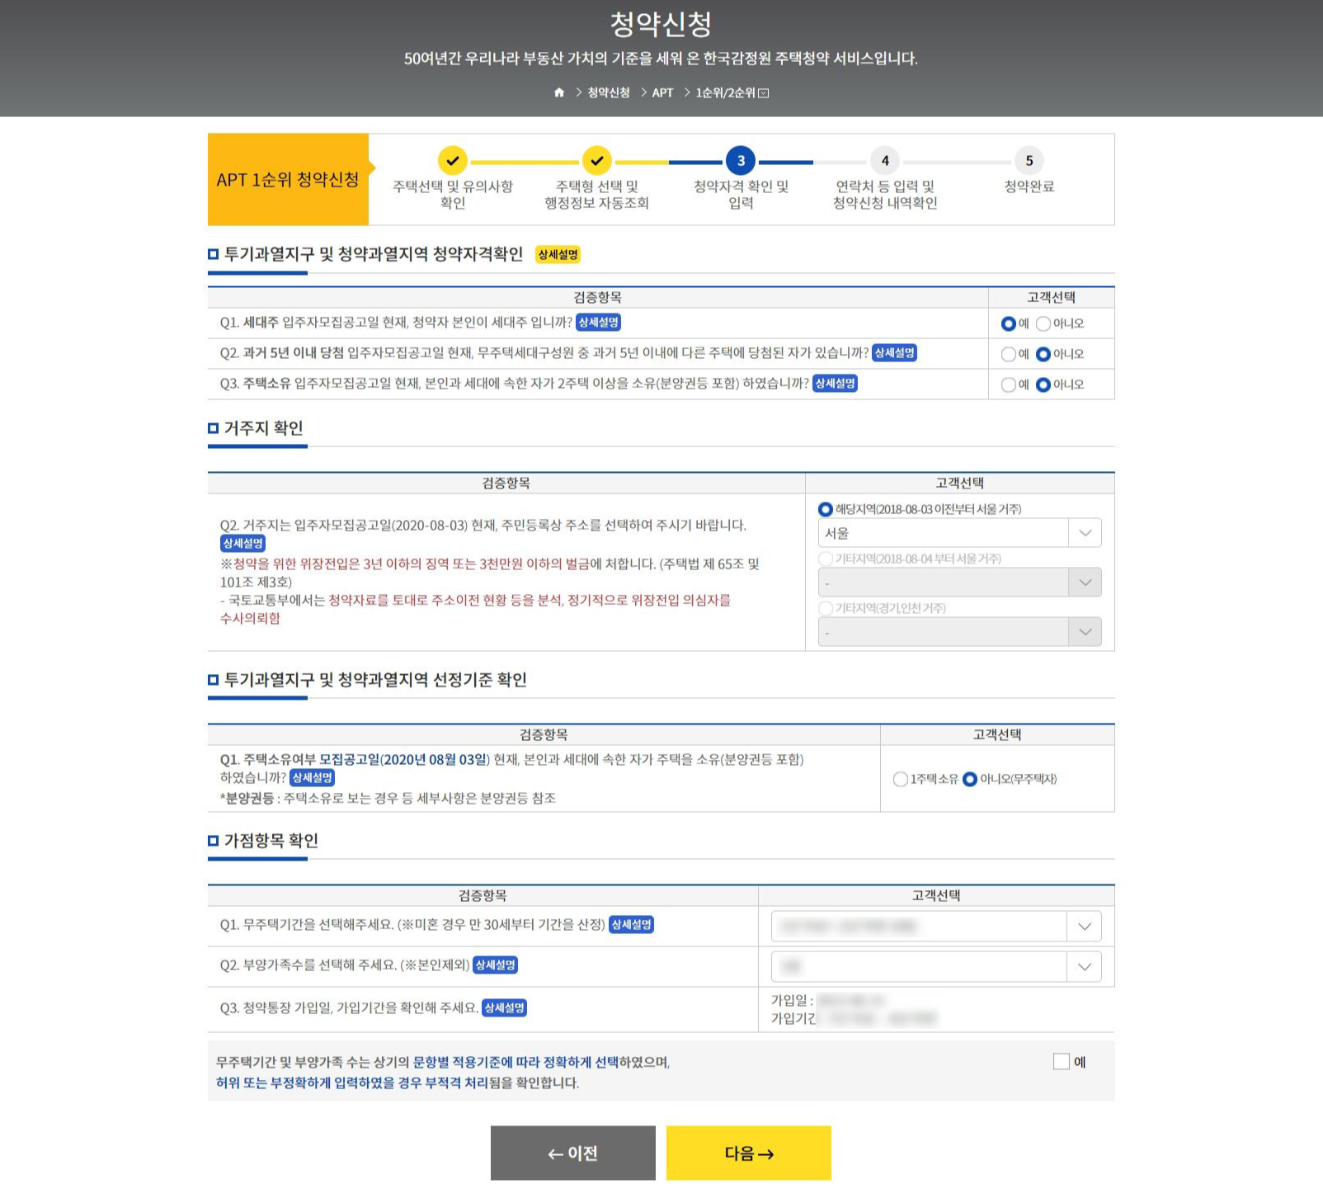Screen dimensions: 1323x1184
Task: Open dropdown under 기타지역 2018-08-04부터 서울
Action: tap(960, 583)
